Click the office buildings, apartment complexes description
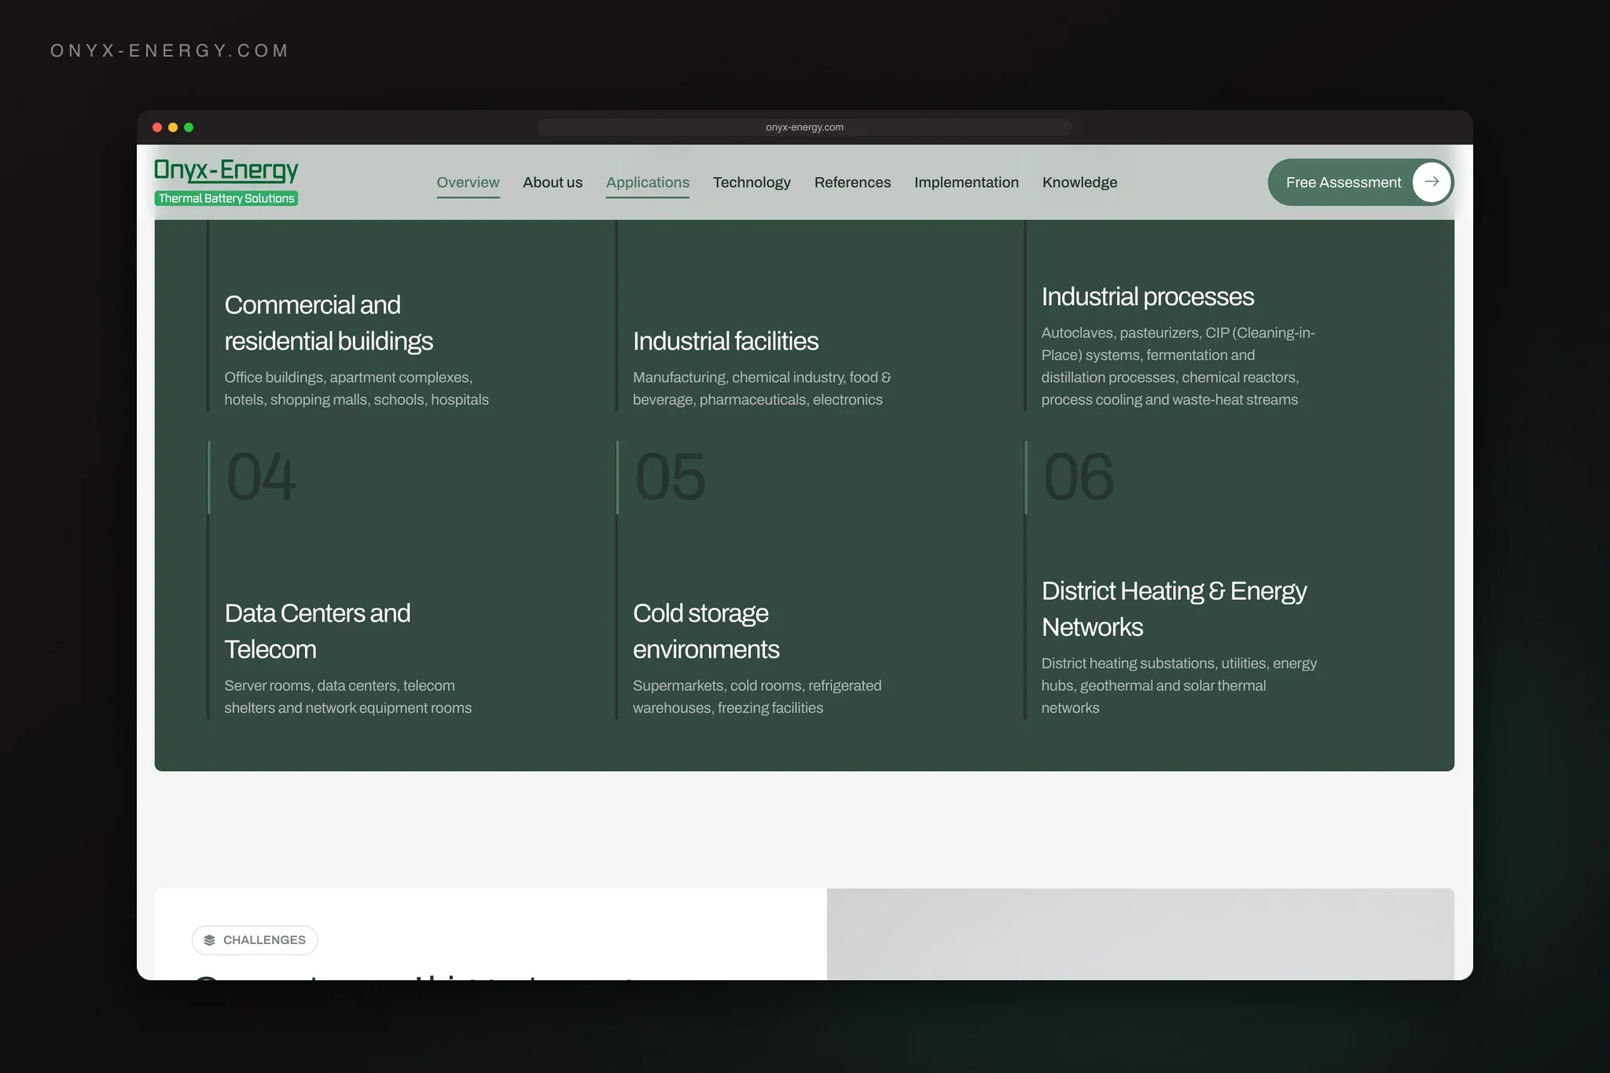 tap(356, 388)
